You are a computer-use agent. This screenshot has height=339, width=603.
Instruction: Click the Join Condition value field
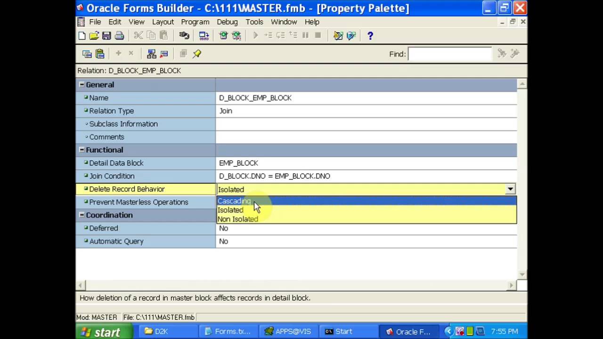[366, 176]
